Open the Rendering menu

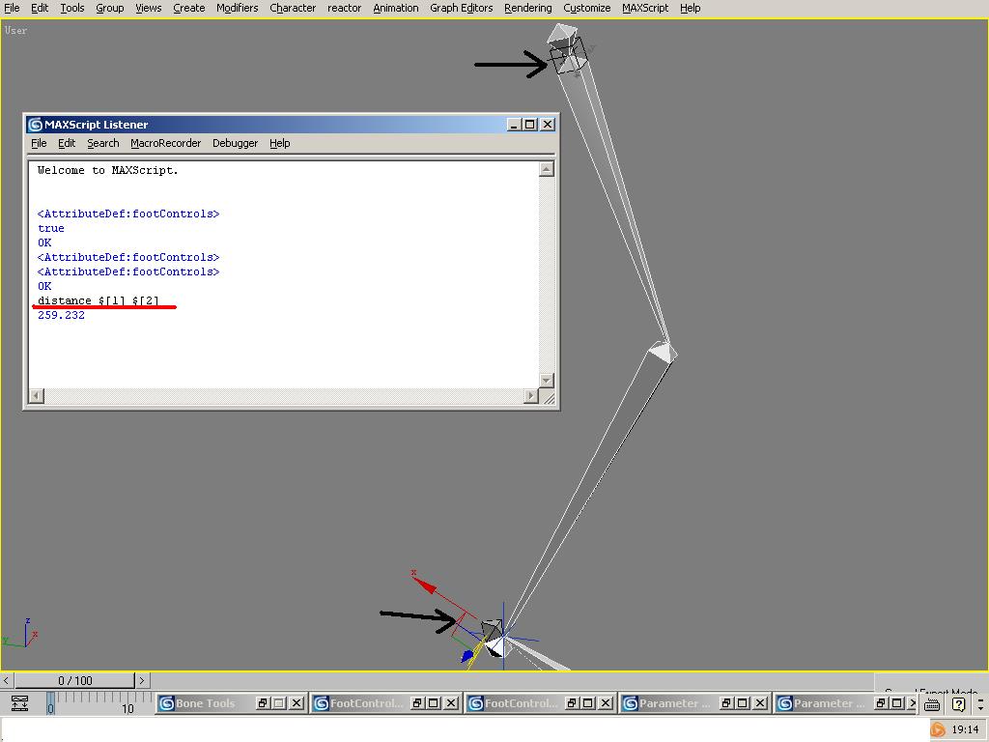(x=528, y=8)
